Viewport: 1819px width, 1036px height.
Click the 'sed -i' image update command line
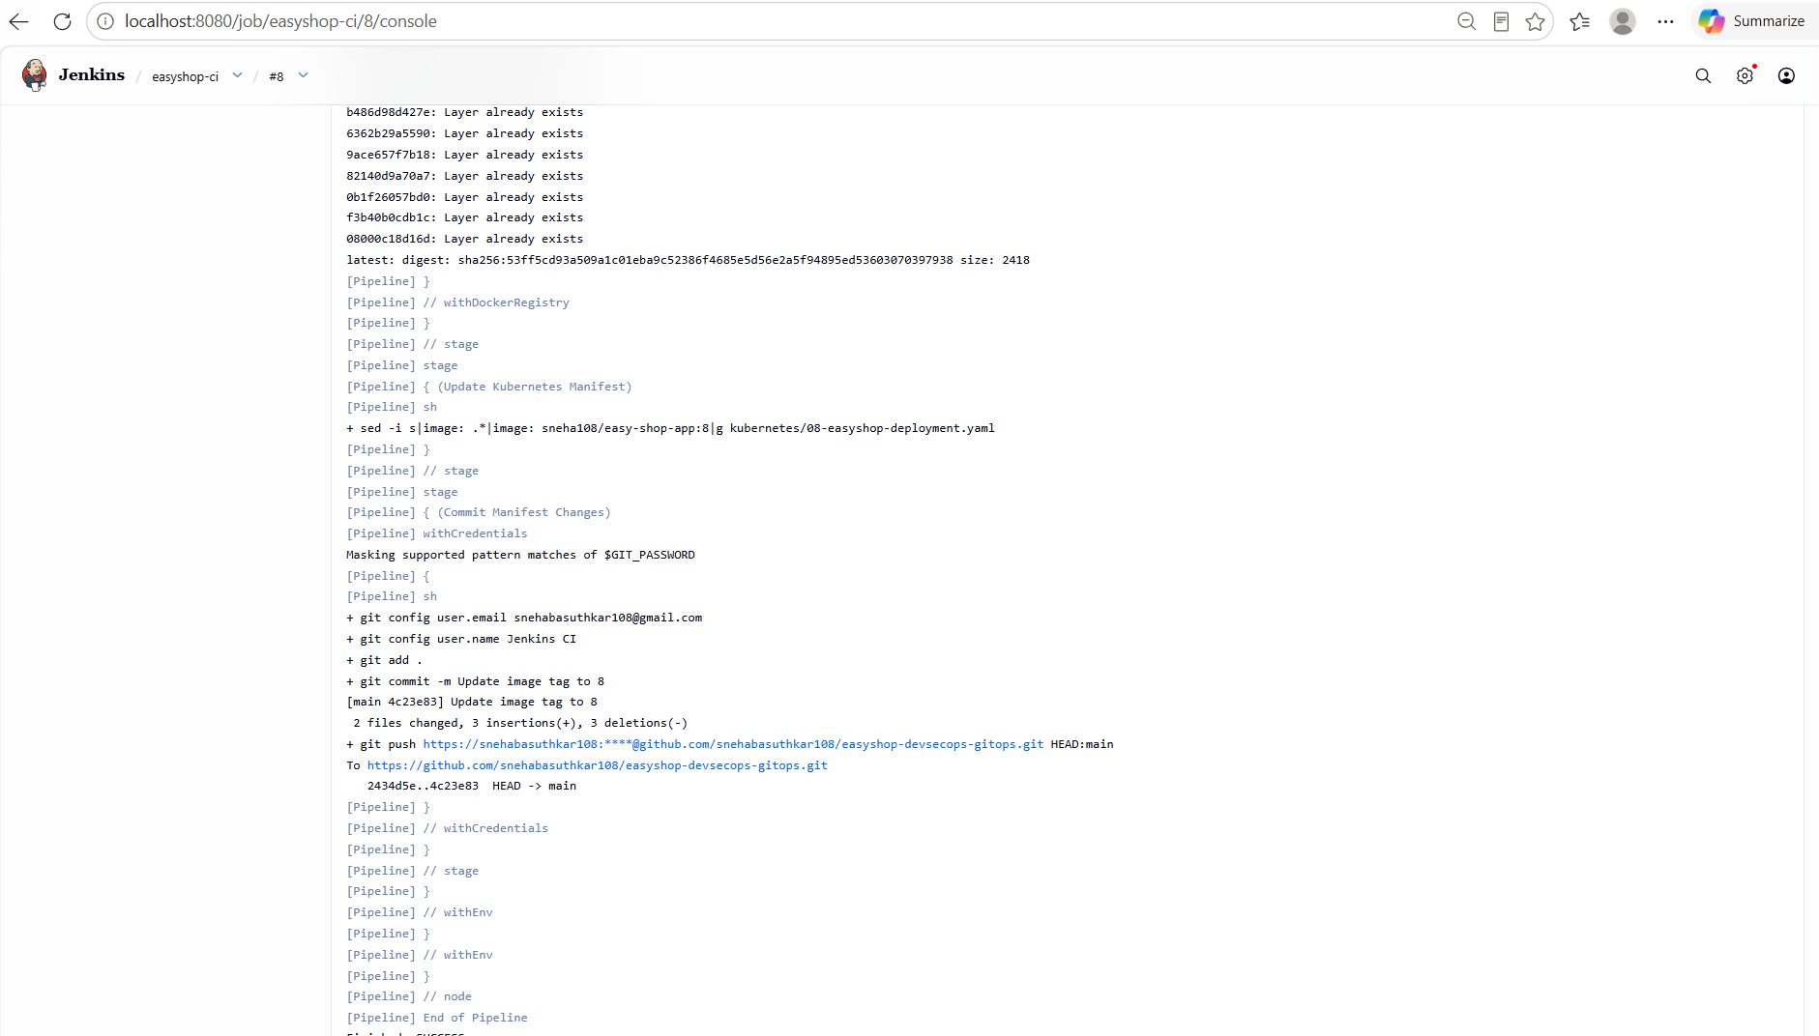tap(670, 428)
